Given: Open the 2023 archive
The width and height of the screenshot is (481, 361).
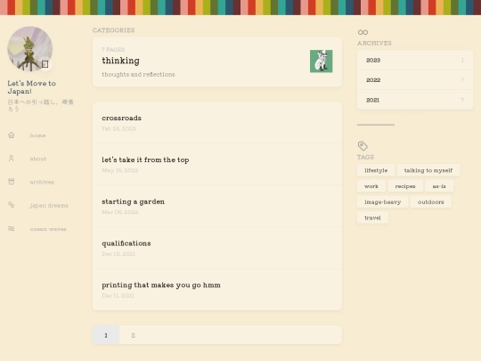Looking at the screenshot, I should point(415,61).
